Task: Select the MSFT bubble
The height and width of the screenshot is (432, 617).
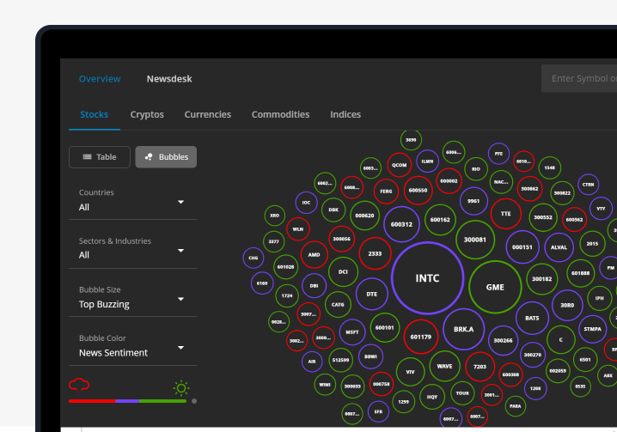Action: click(x=352, y=332)
